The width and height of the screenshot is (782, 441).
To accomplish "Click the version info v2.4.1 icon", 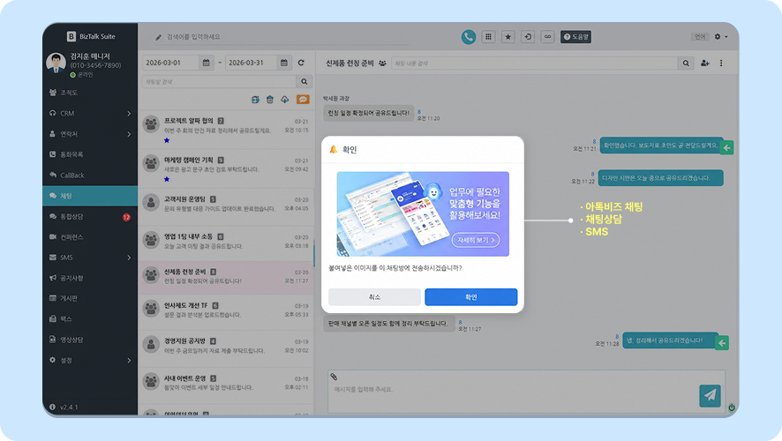I will (52, 407).
